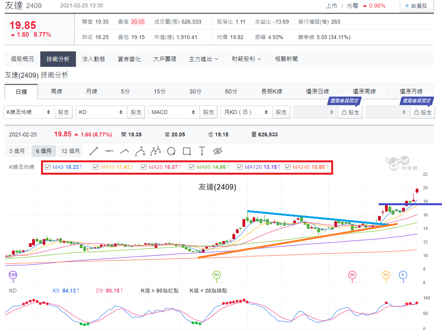Switch to the 週線 weekly chart tab

pyautogui.click(x=57, y=92)
